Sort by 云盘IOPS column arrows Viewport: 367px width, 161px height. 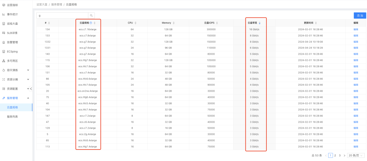click(x=217, y=23)
